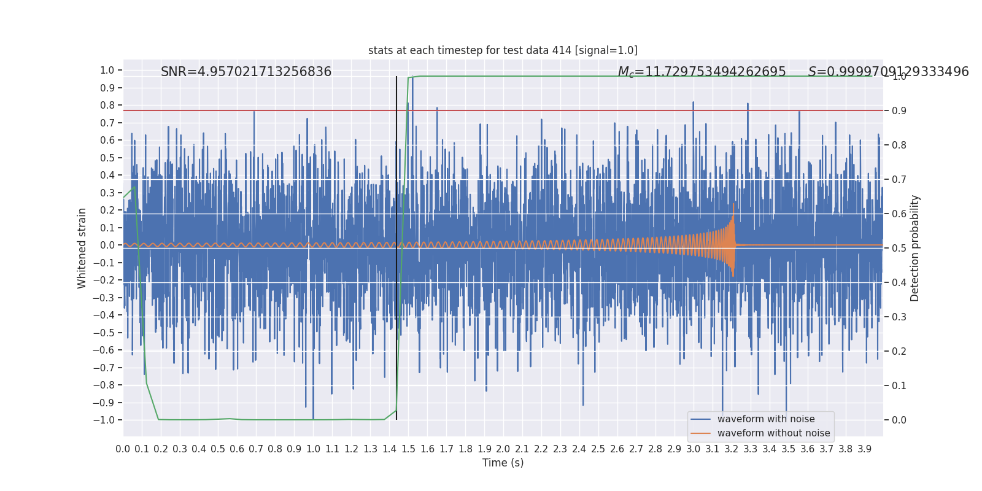Click "waveform with noise" legend entry

click(766, 419)
